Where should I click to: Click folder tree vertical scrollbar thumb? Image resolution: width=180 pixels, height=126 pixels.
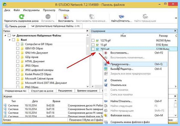[88, 46]
